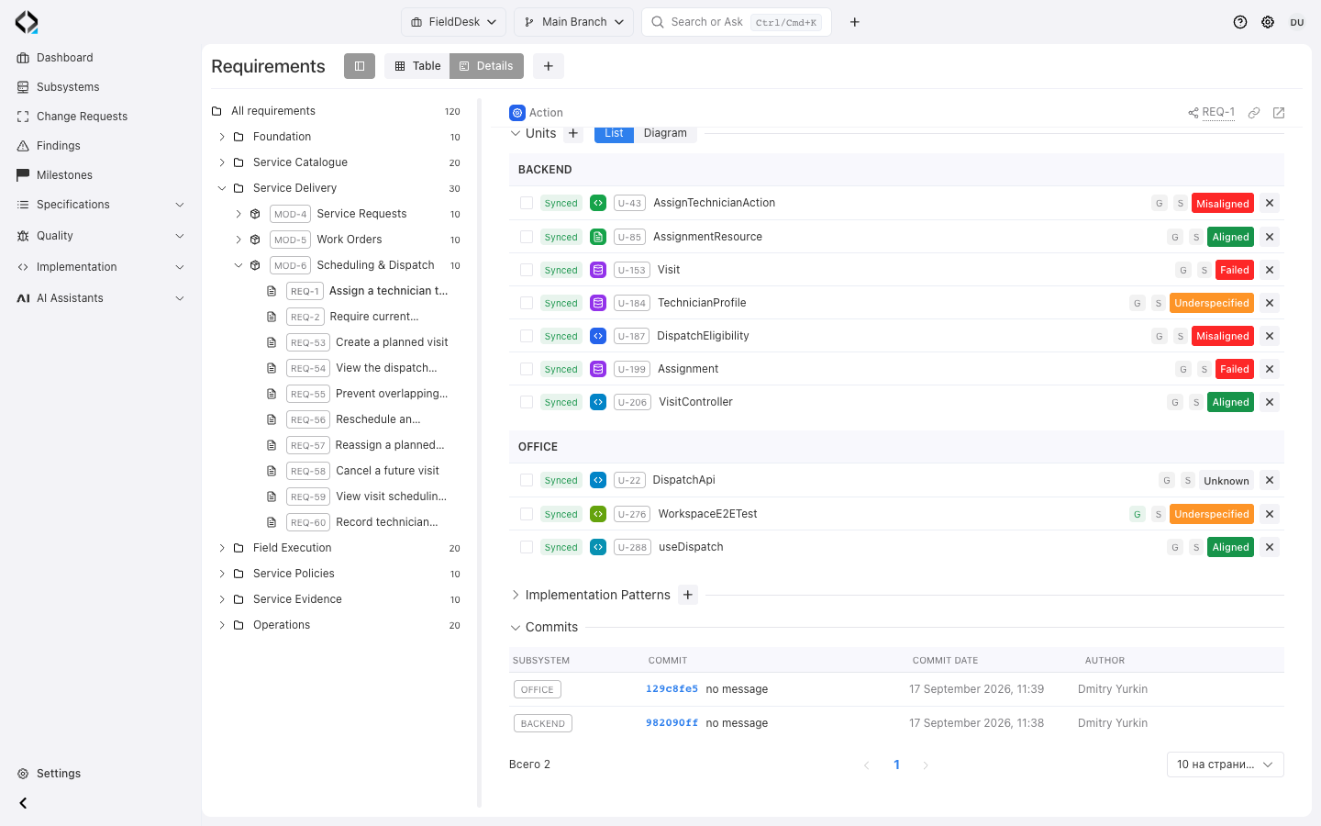Screen dimensions: 1321x826
Task: Click the document icon of AssignmentResource
Action: [598, 237]
